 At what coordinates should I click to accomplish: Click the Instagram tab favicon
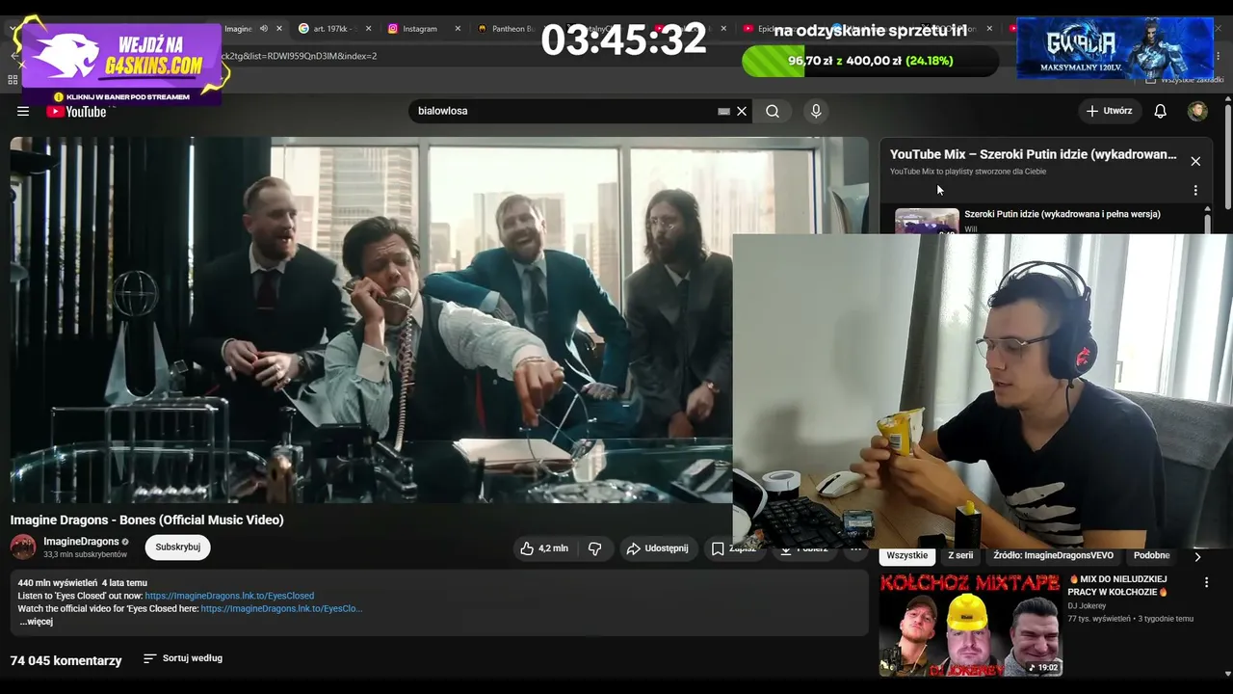tap(393, 29)
